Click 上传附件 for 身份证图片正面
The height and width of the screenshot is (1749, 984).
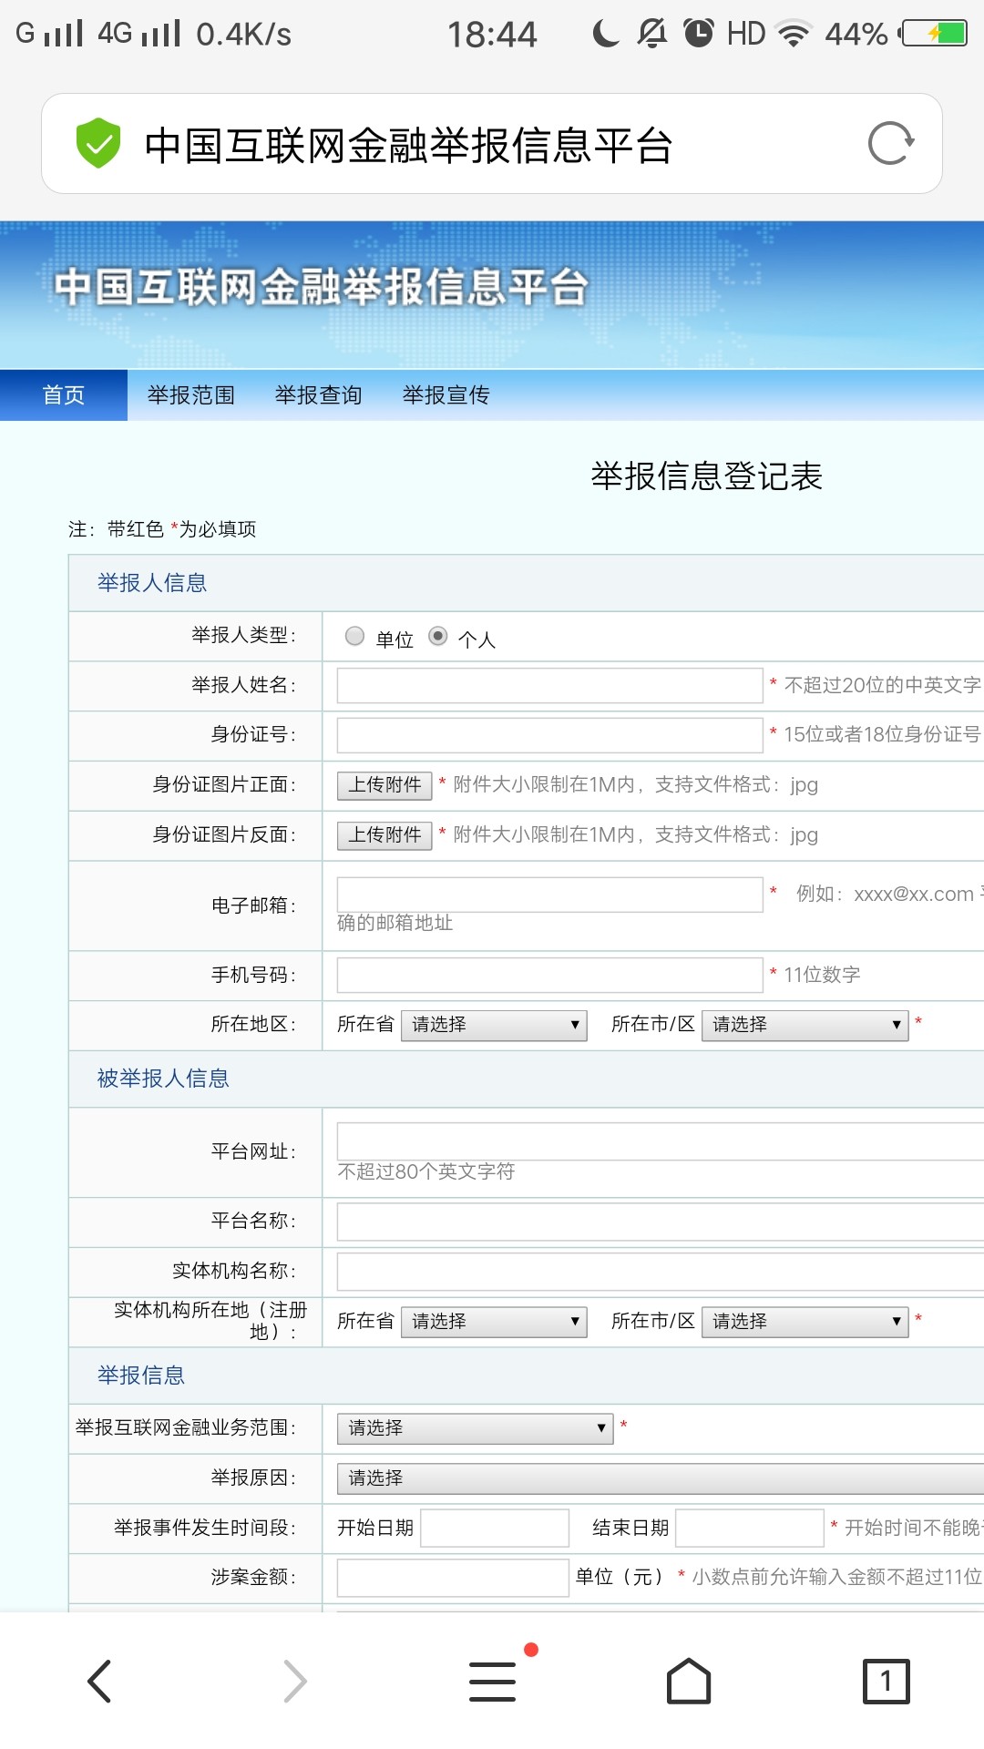384,785
